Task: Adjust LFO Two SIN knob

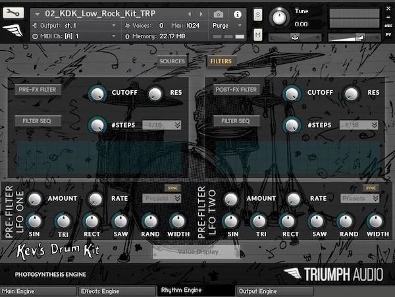Action: pos(231,221)
